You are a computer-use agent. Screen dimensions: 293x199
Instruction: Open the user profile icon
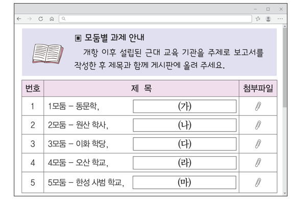coord(268,19)
